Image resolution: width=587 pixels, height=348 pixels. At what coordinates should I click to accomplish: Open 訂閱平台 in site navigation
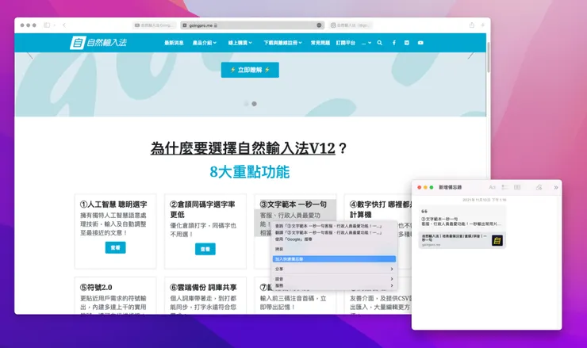[346, 43]
